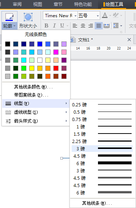The width and height of the screenshot is (136, 208).
Task: Click the 虚线线型 dashed line icon
Action: (8, 112)
